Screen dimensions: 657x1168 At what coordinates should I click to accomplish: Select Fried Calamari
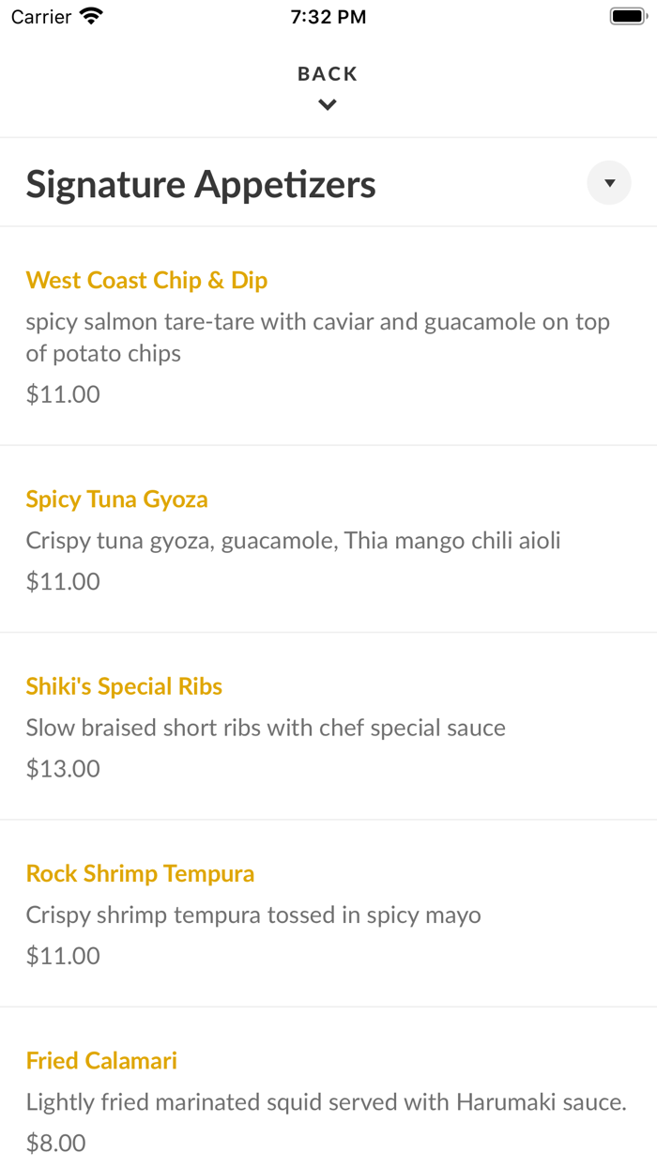click(x=101, y=1061)
